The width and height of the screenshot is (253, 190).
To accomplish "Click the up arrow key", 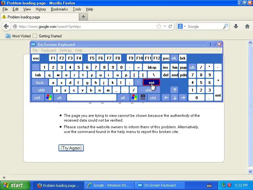I will click(x=175, y=90).
